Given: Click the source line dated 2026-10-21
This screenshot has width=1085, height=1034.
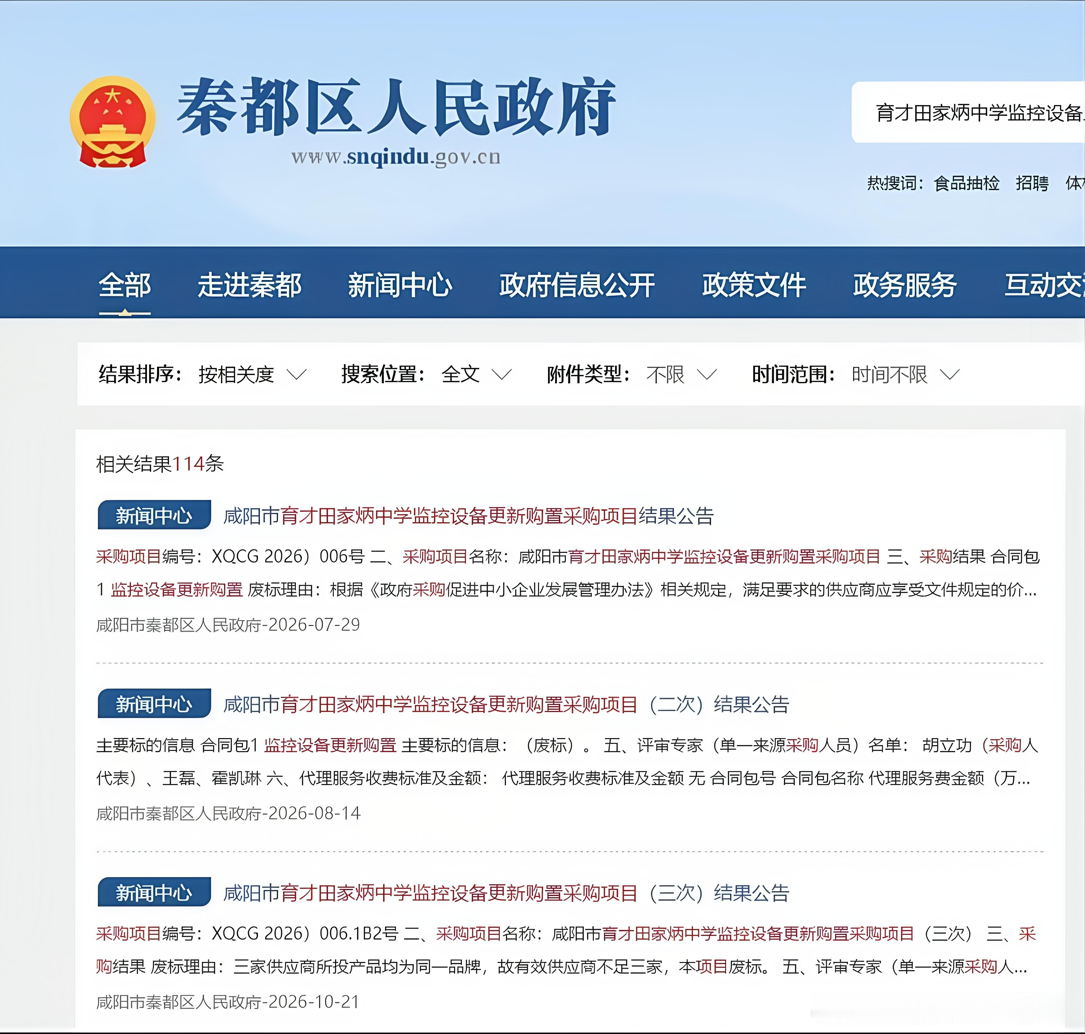Looking at the screenshot, I should (x=228, y=1002).
